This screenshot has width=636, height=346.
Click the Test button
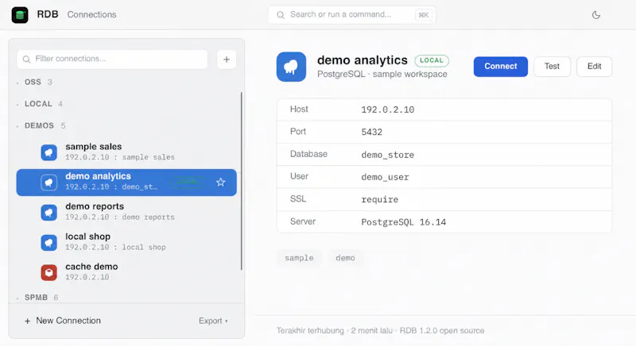click(552, 67)
